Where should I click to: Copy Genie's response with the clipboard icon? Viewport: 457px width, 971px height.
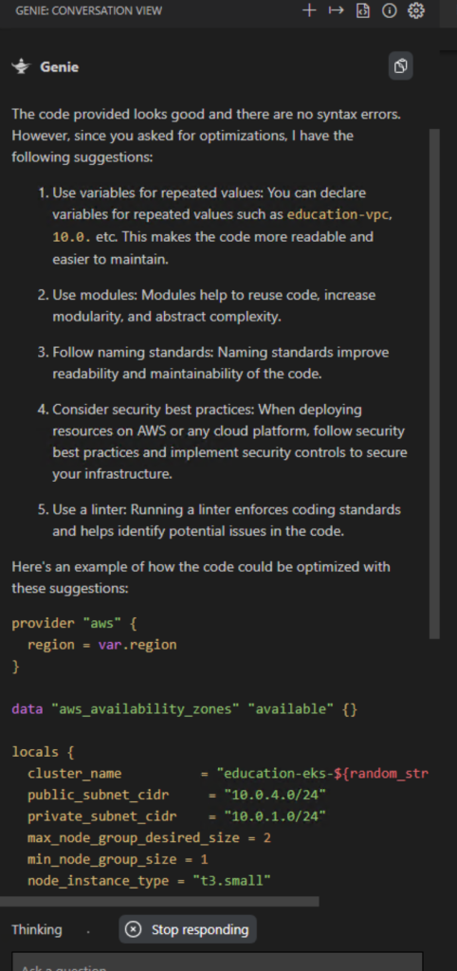[401, 66]
